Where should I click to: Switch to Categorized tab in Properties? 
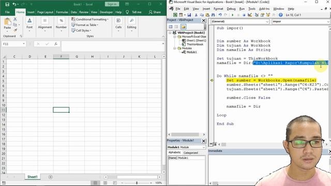point(191,153)
